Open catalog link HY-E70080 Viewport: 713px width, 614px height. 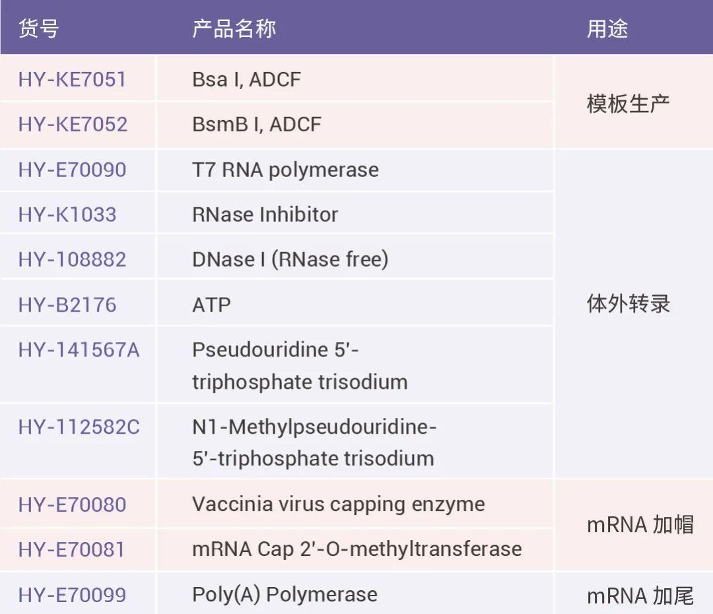(72, 505)
